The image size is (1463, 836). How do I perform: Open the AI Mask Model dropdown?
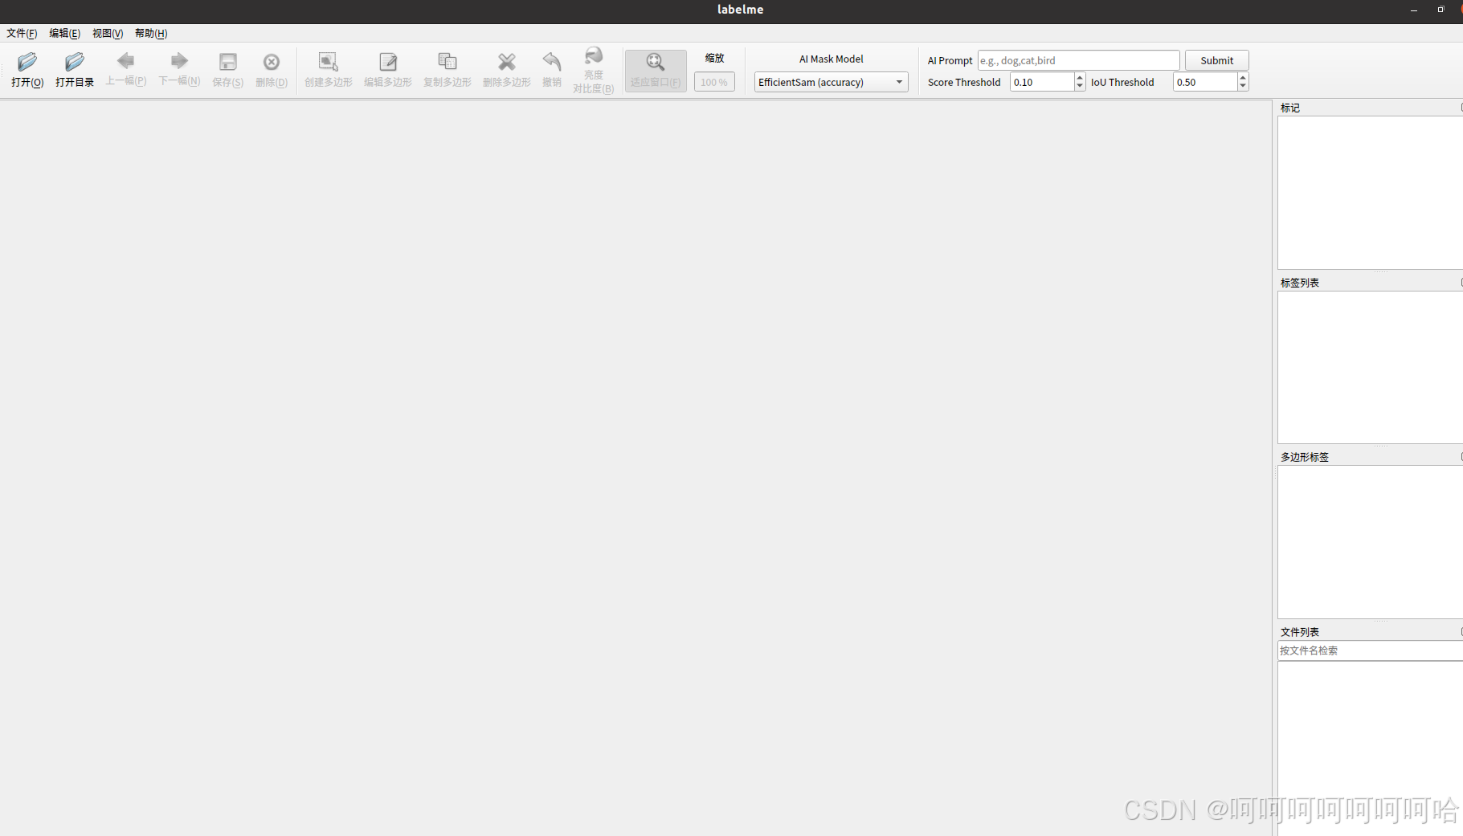coord(831,82)
